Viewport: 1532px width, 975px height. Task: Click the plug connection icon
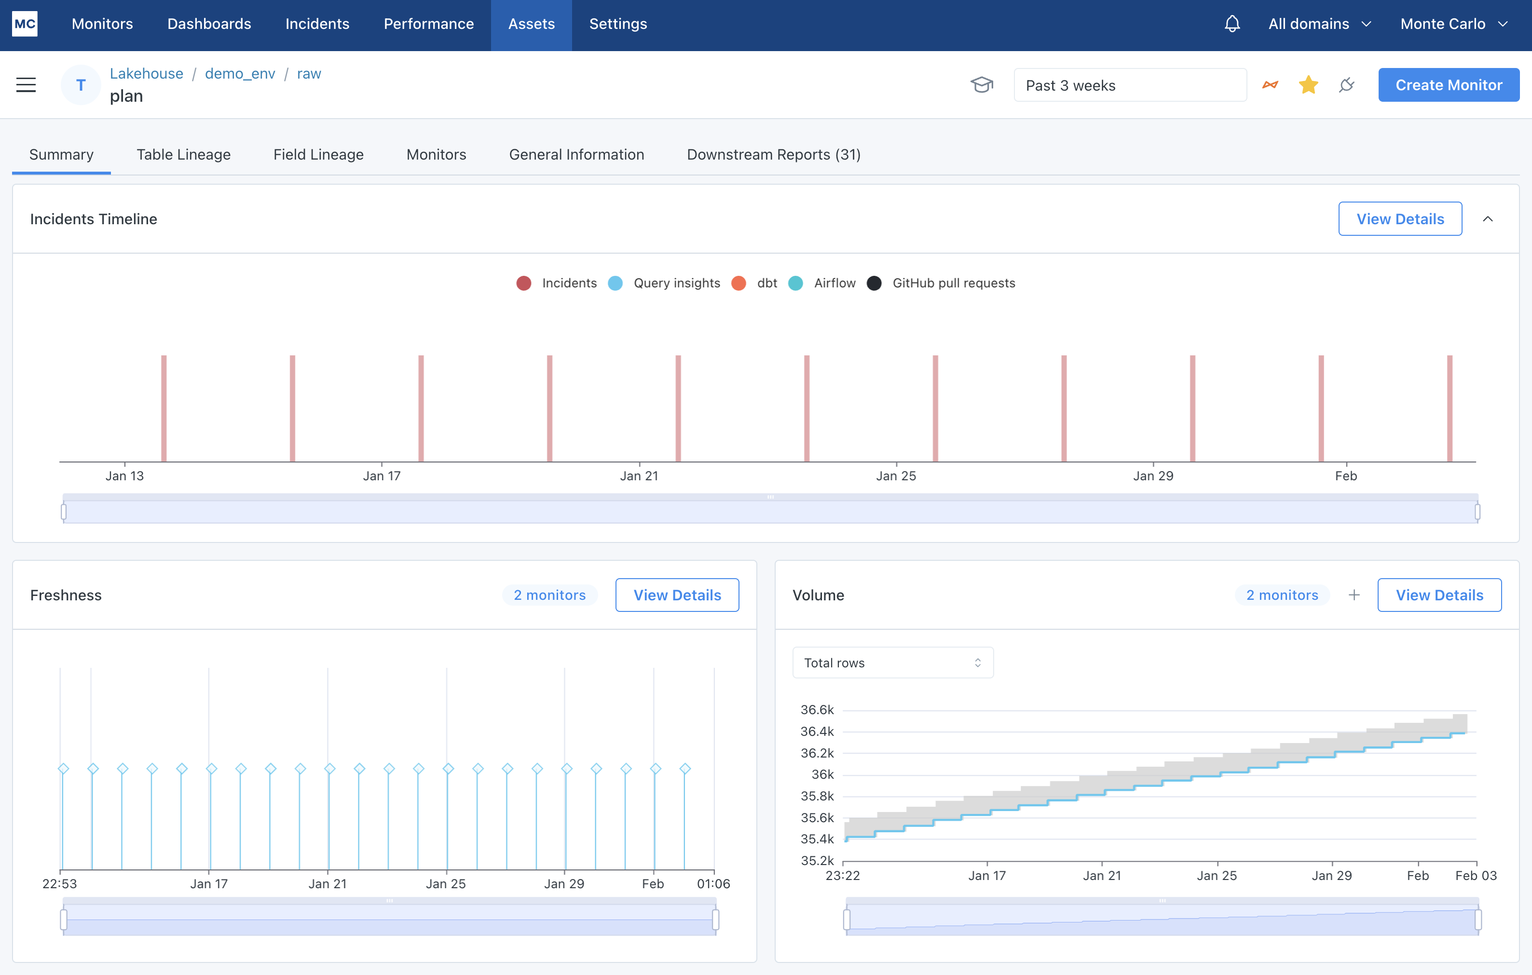pyautogui.click(x=1346, y=84)
